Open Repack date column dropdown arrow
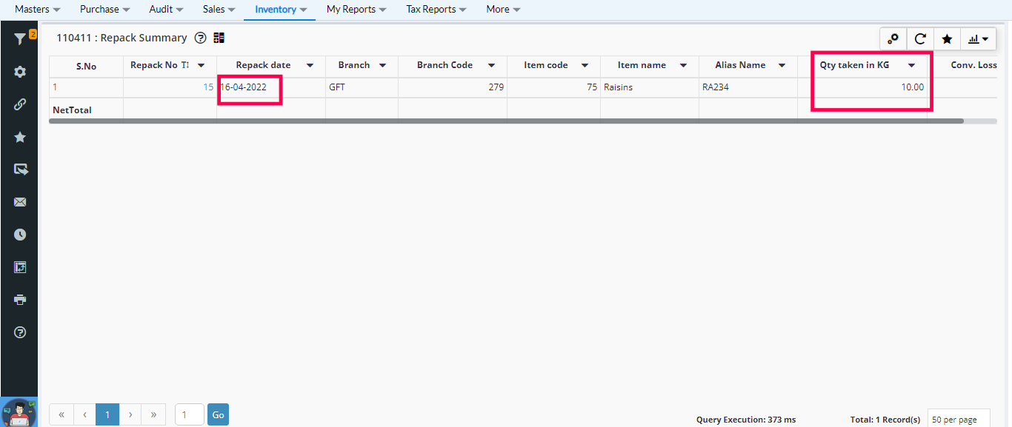Viewport: 1012px width, 427px height. pos(310,66)
